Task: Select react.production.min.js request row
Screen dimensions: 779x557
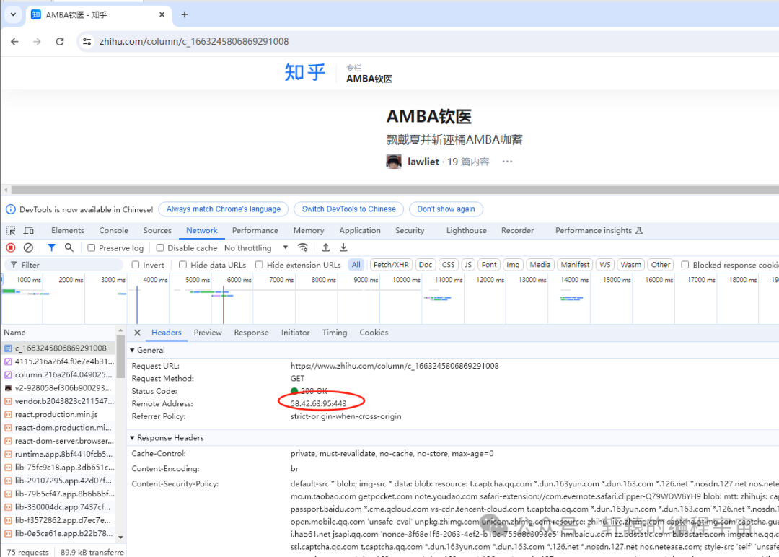Action: 58,414
